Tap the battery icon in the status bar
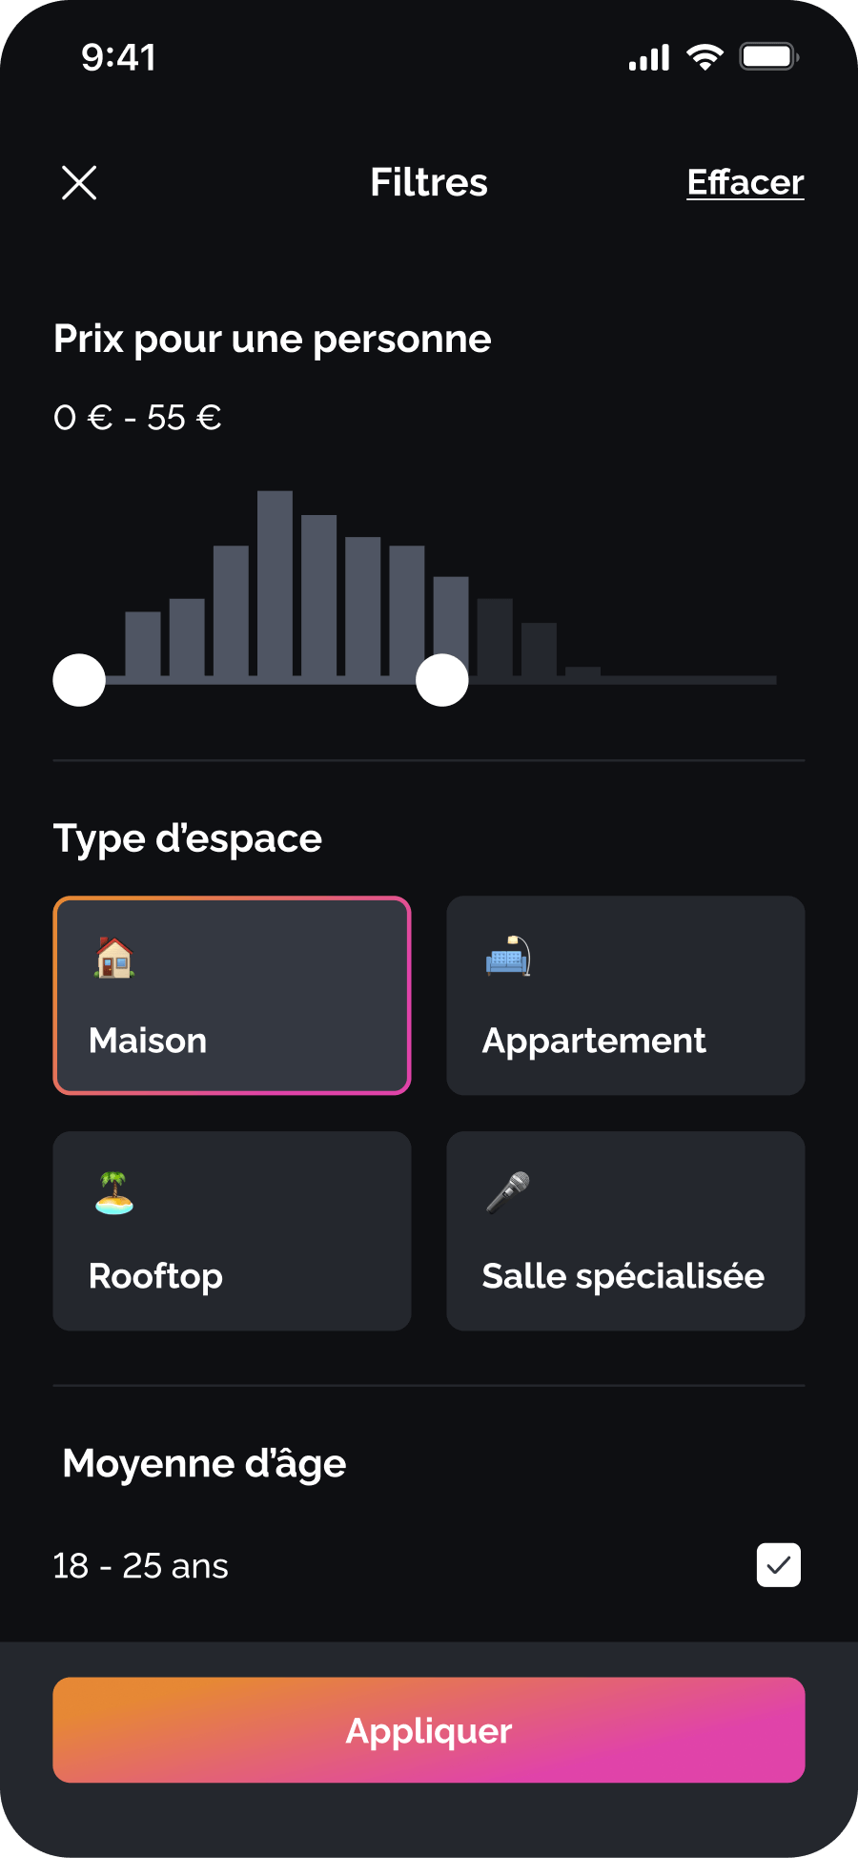Image resolution: width=858 pixels, height=1858 pixels. [x=769, y=57]
